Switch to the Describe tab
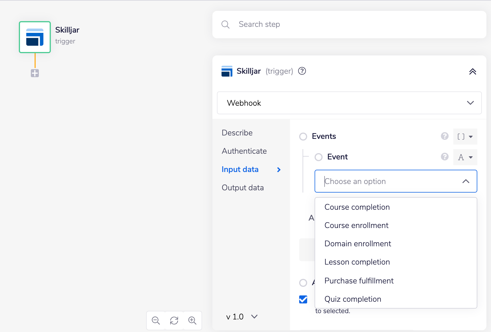 pyautogui.click(x=237, y=133)
